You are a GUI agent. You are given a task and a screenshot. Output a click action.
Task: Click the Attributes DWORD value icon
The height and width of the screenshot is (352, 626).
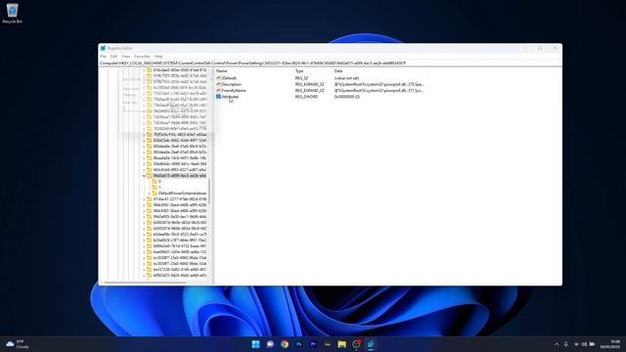coord(218,97)
